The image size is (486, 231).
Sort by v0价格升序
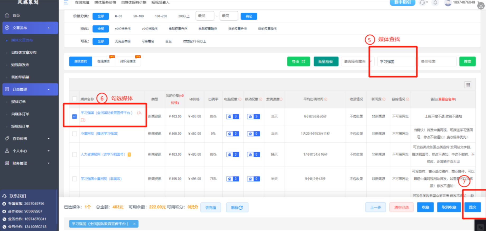[122, 29]
